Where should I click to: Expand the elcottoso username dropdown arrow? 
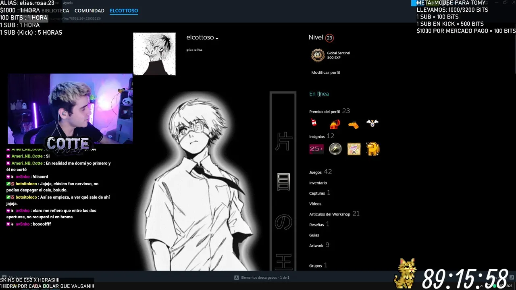pyautogui.click(x=217, y=39)
